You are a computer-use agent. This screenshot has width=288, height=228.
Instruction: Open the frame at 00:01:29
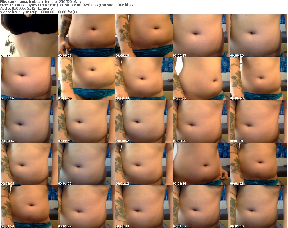click(87, 207)
